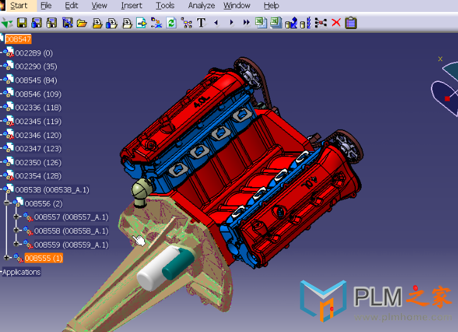Select tree item 002347 (123)

(x=38, y=149)
